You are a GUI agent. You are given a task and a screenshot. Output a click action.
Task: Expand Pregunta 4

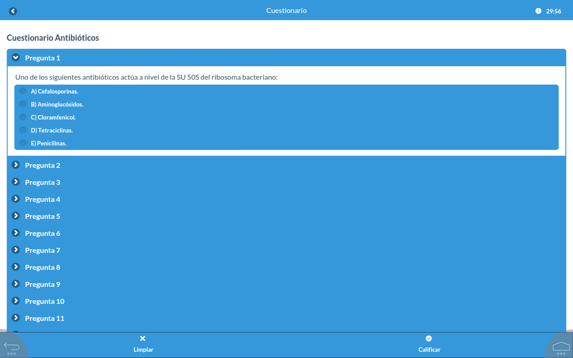pyautogui.click(x=286, y=199)
